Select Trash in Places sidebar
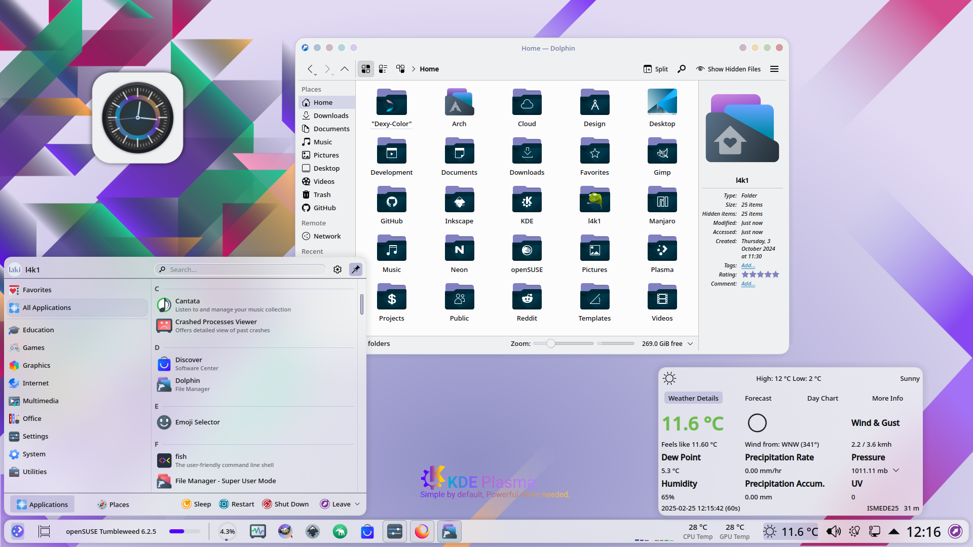The height and width of the screenshot is (547, 973). pyautogui.click(x=327, y=194)
